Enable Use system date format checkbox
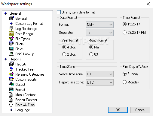The image size is (153, 116). click(x=59, y=12)
